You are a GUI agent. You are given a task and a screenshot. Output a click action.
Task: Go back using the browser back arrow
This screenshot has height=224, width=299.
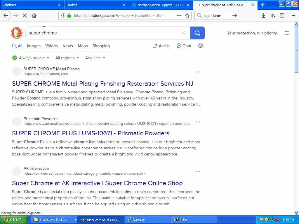coord(6,16)
